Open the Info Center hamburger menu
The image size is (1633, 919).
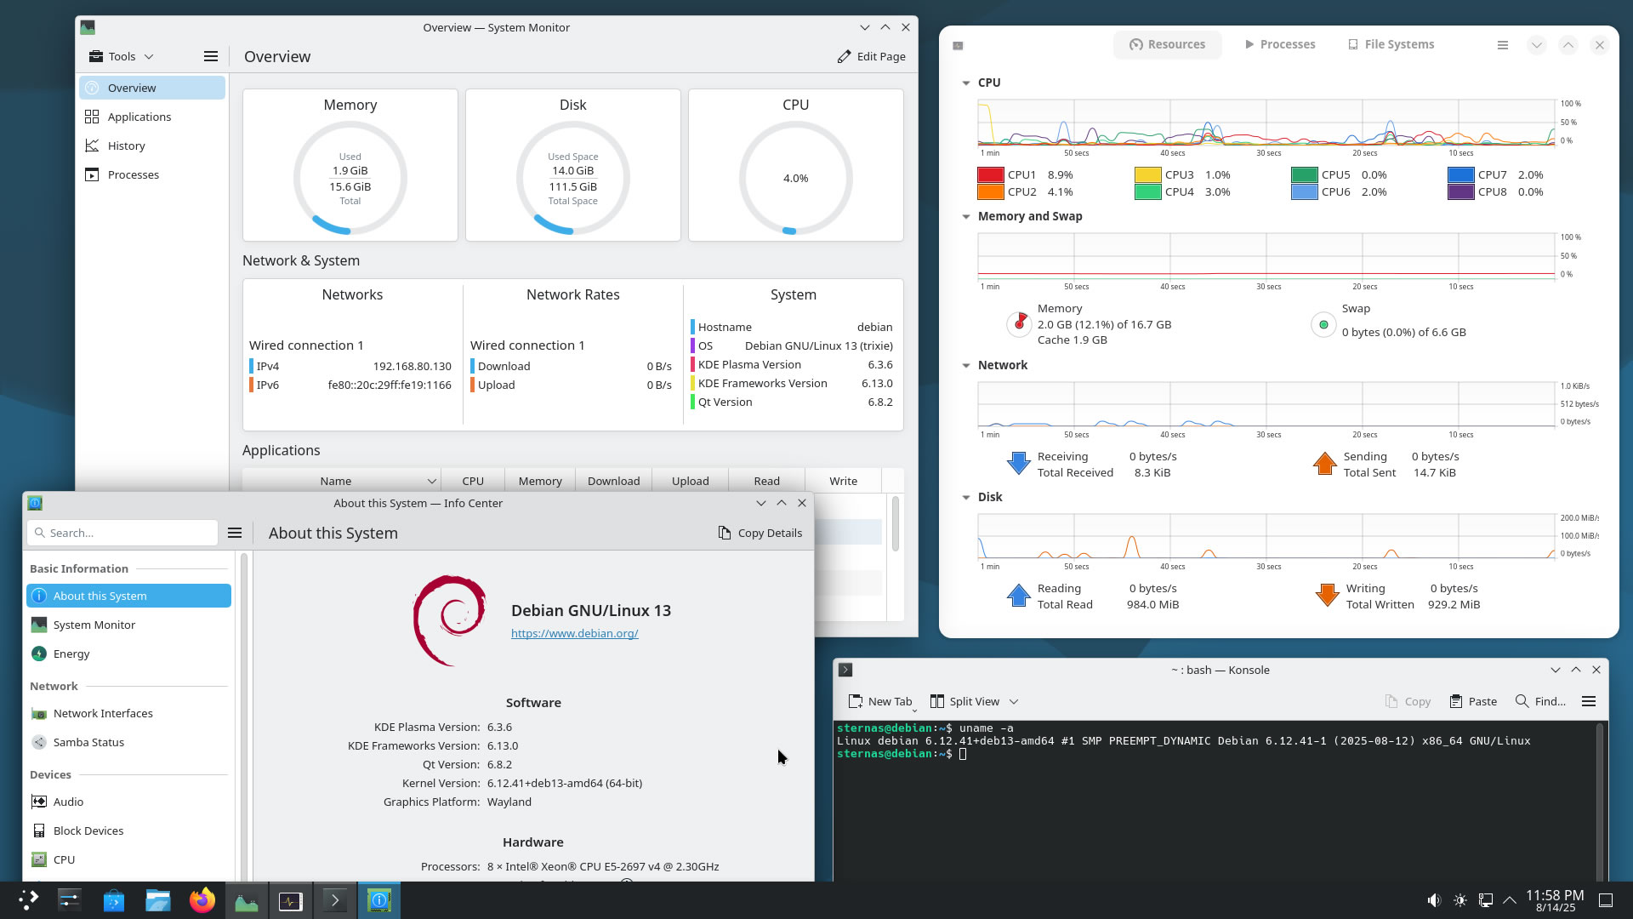coord(235,533)
